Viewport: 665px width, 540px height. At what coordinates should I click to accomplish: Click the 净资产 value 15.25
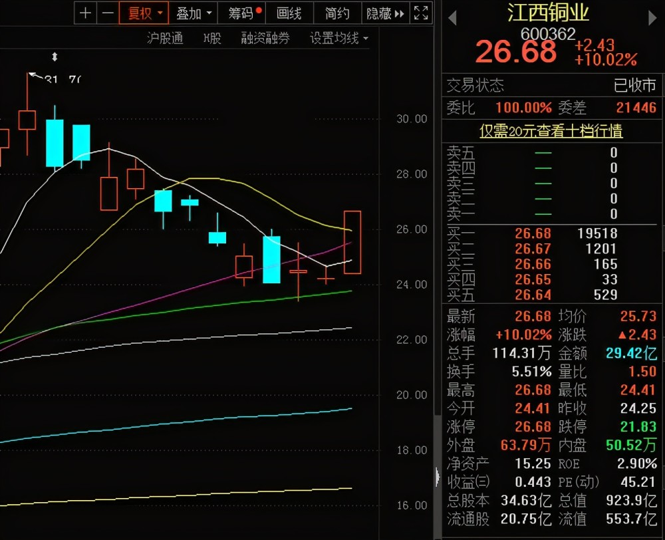click(x=533, y=464)
